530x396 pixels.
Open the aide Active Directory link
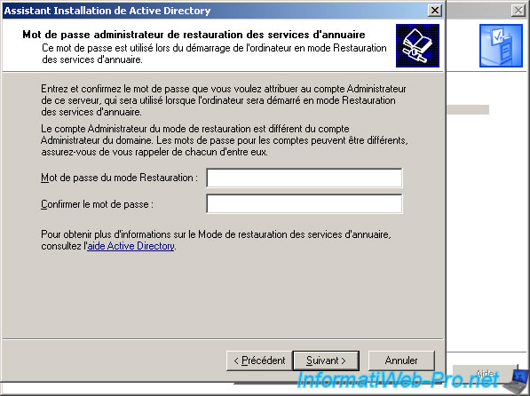(131, 246)
